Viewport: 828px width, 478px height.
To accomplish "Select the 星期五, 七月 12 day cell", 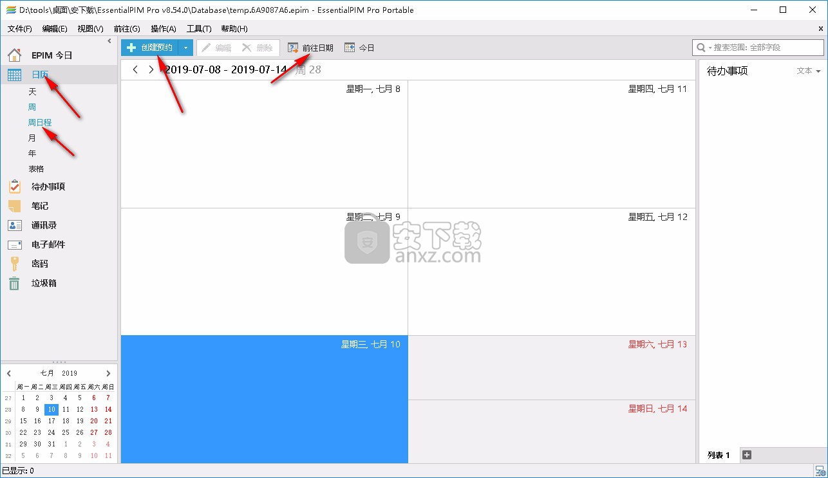I will 552,271.
